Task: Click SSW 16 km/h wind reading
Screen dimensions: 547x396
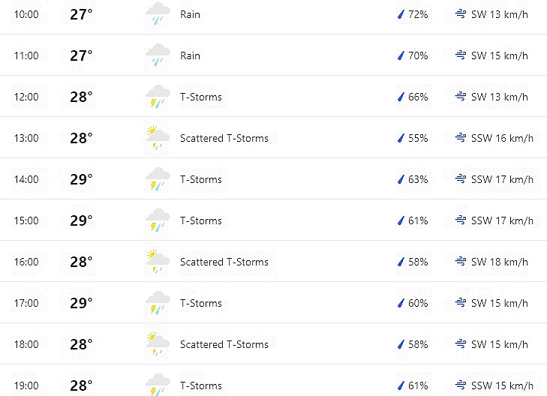Action: pyautogui.click(x=502, y=138)
